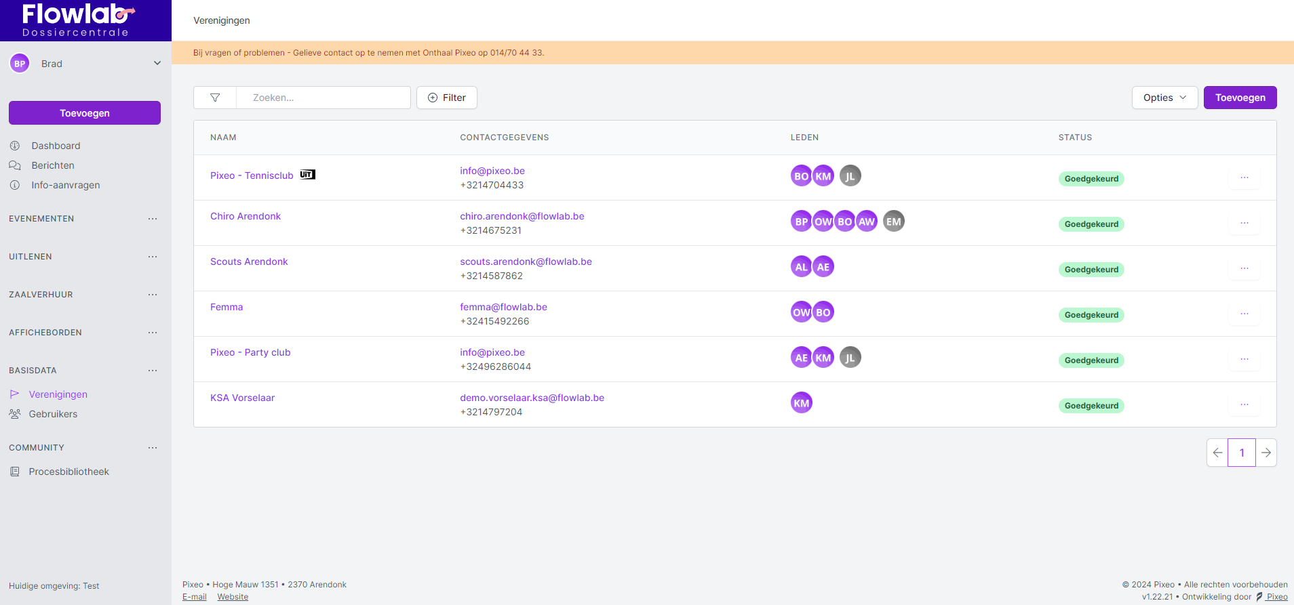
Task: Go to the next page arrow
Action: point(1266,453)
